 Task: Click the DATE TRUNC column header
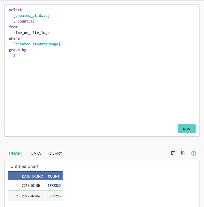click(33, 176)
